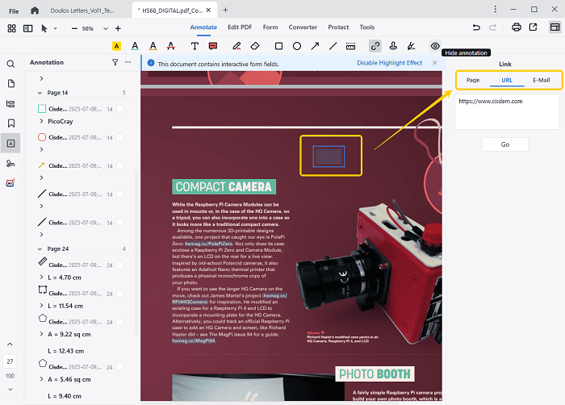Image resolution: width=565 pixels, height=405 pixels.
Task: Select the Sticky Note comment tool
Action: click(211, 46)
